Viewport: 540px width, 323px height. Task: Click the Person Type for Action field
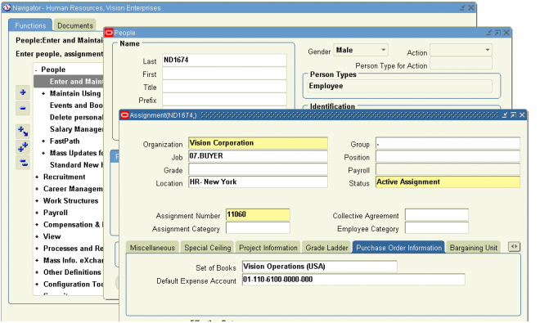pyautogui.click(x=461, y=64)
